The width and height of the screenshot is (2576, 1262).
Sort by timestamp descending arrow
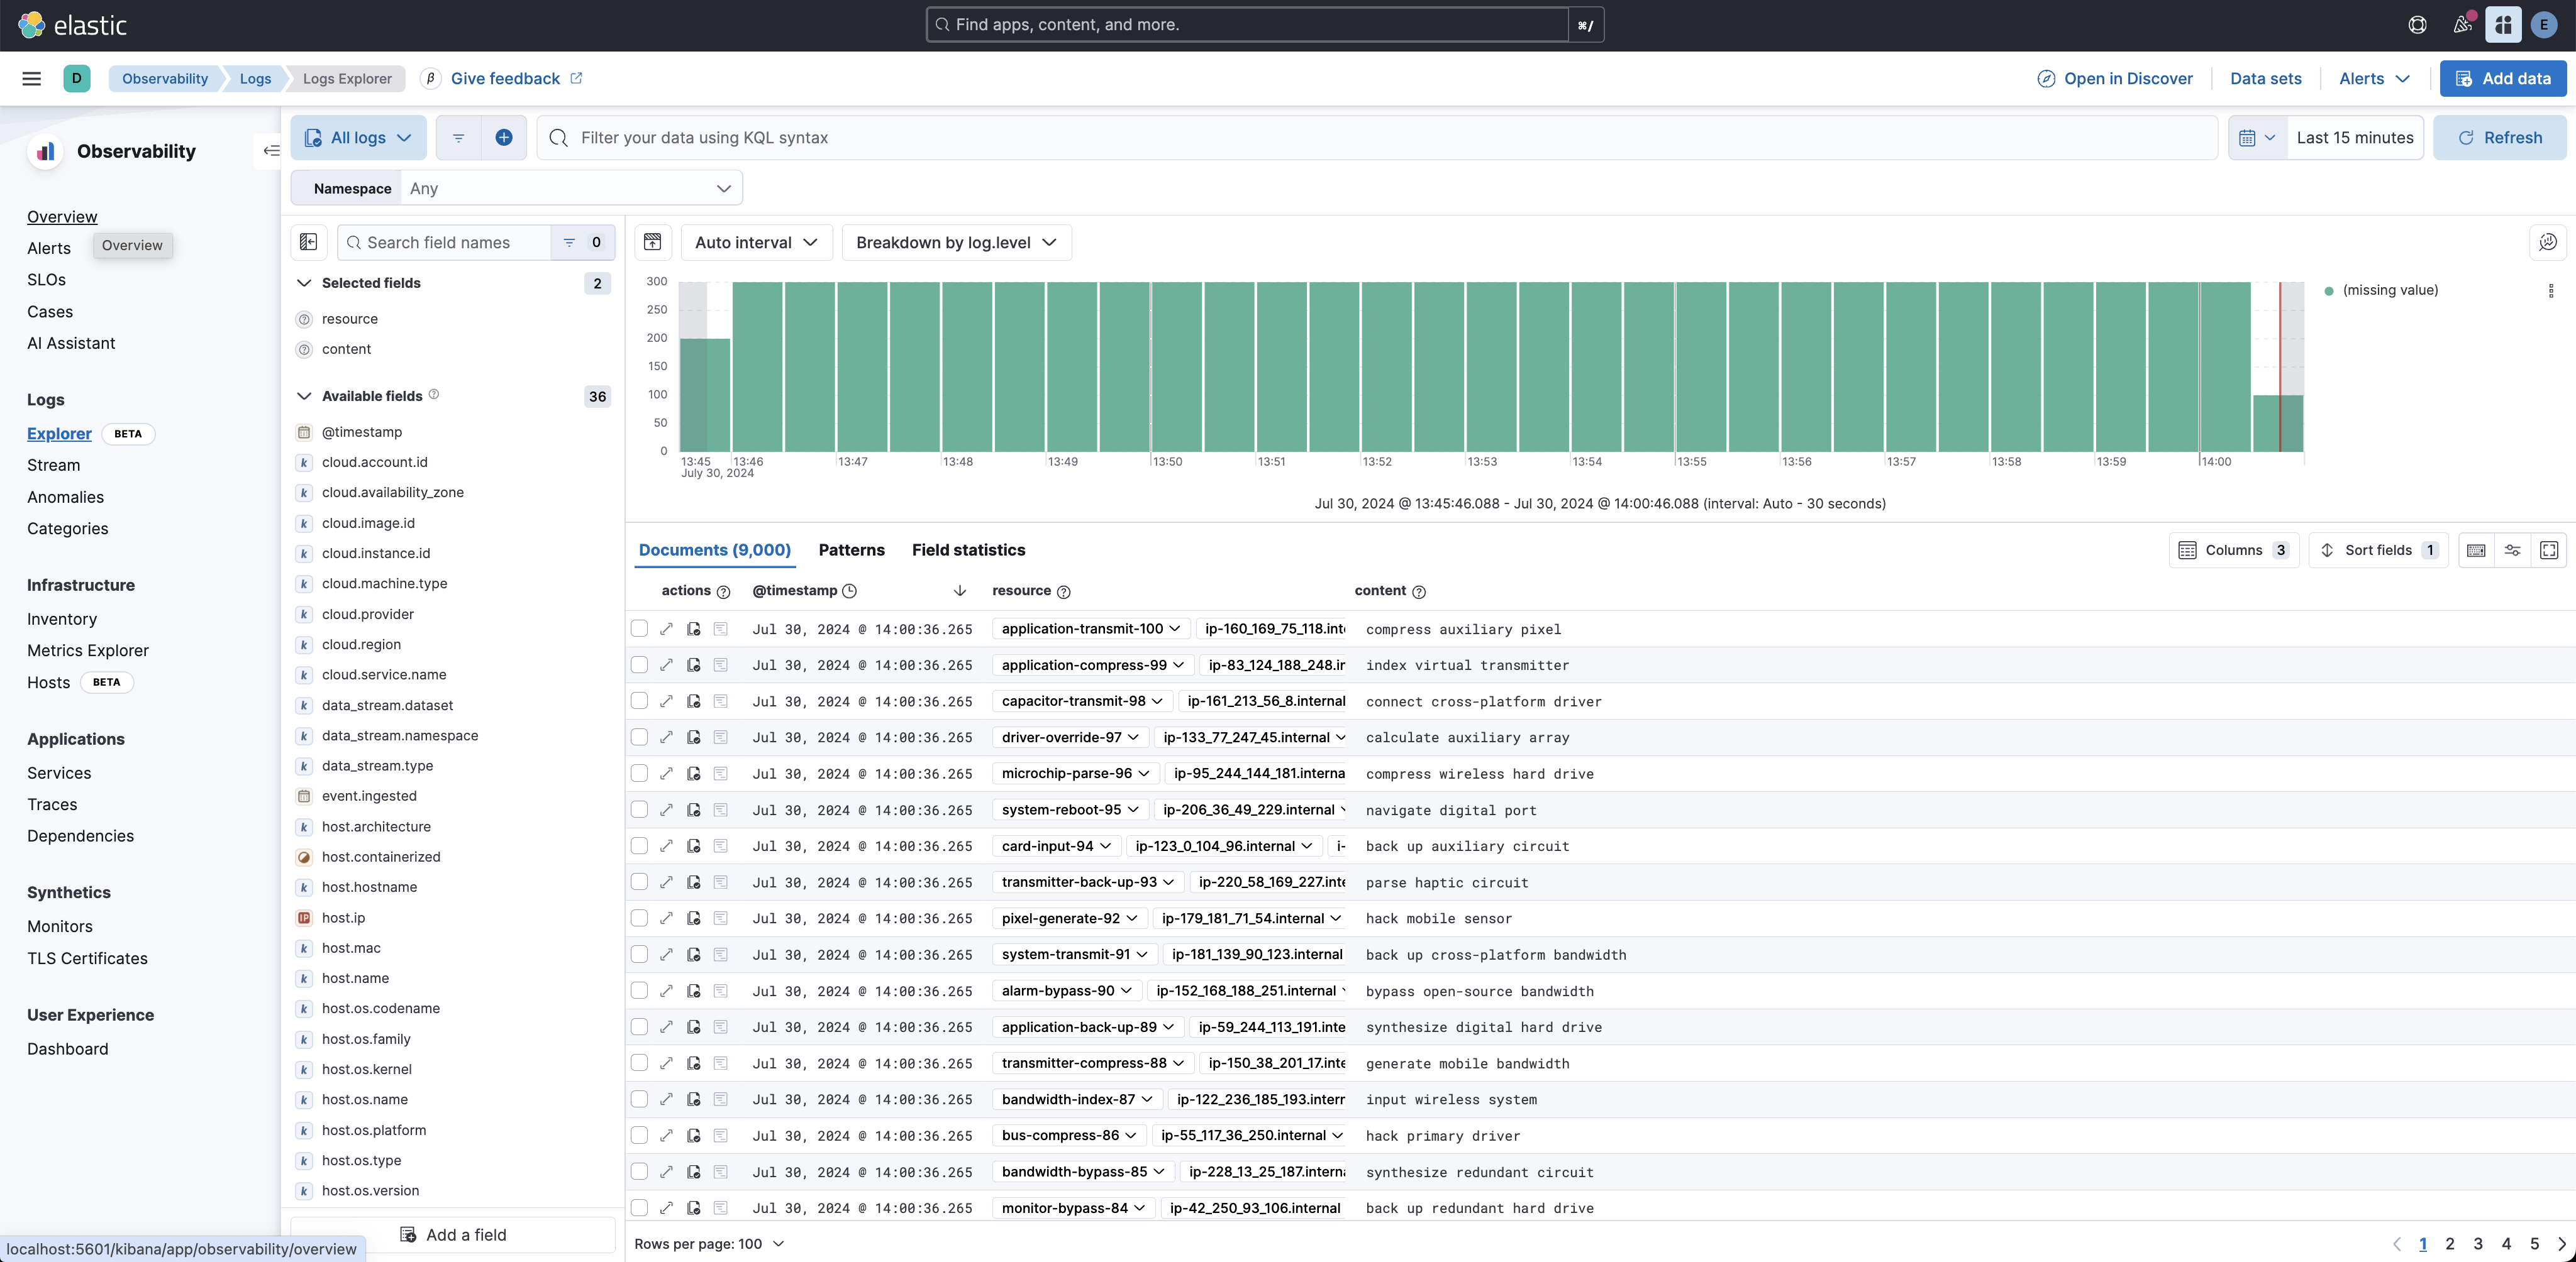click(x=960, y=591)
